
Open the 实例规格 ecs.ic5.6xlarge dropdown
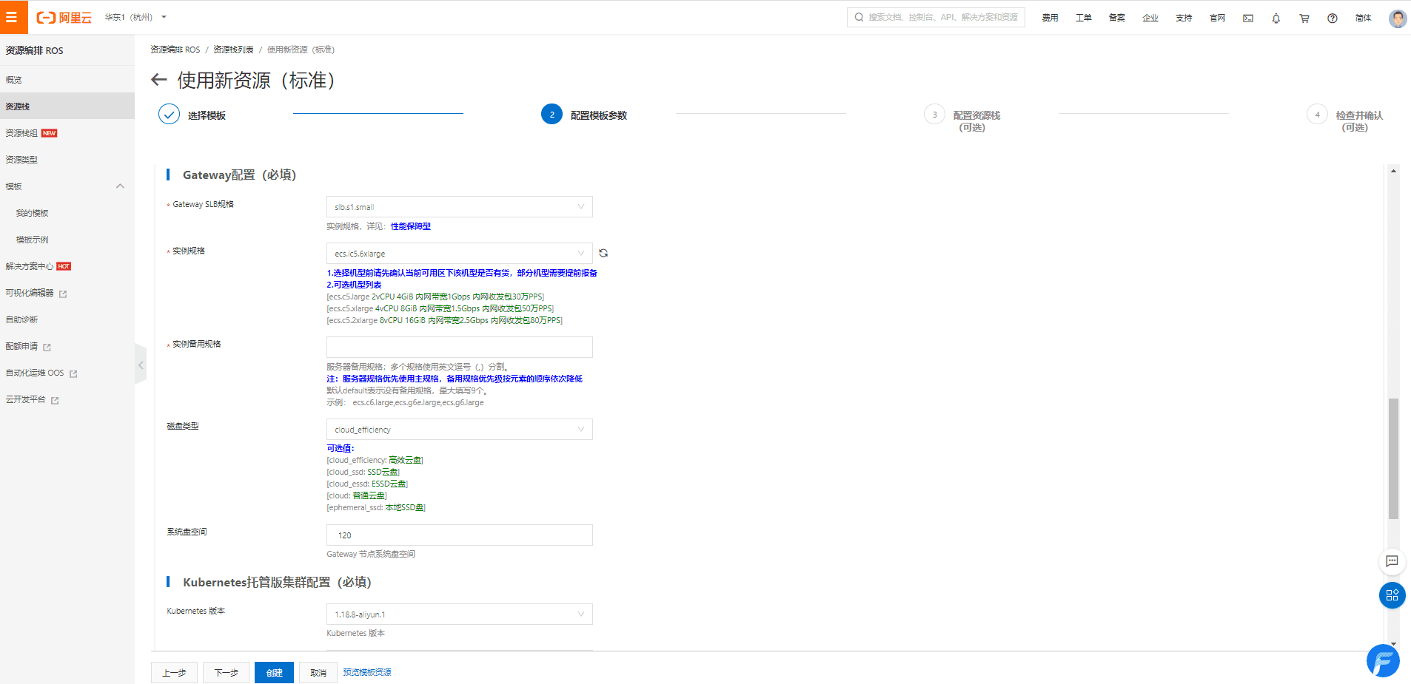[459, 253]
